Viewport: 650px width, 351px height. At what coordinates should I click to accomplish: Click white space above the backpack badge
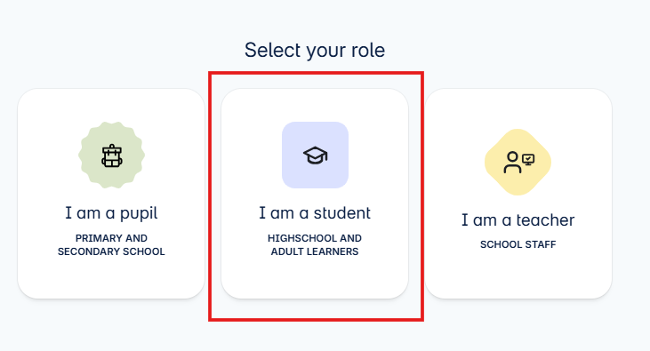(111, 105)
